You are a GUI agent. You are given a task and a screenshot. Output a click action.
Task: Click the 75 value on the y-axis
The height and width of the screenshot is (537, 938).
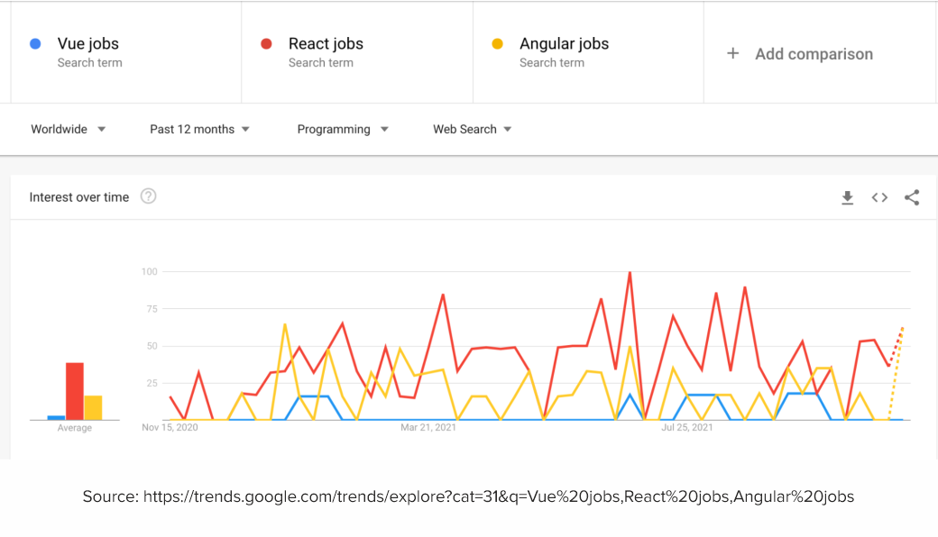(x=152, y=309)
